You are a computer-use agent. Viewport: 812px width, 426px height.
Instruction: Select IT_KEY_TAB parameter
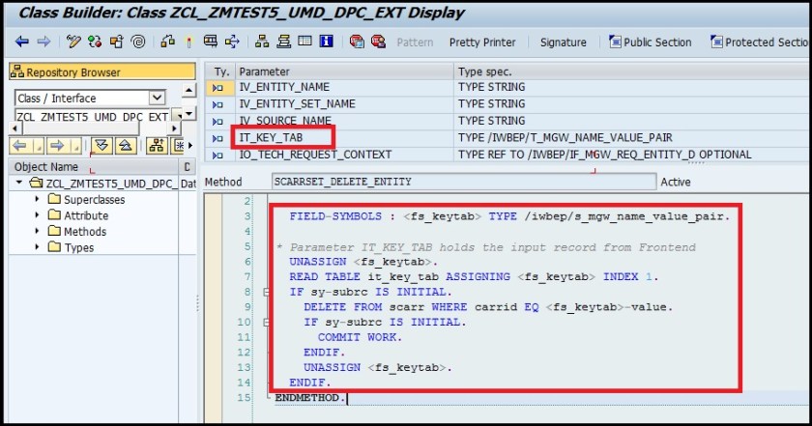pos(271,138)
